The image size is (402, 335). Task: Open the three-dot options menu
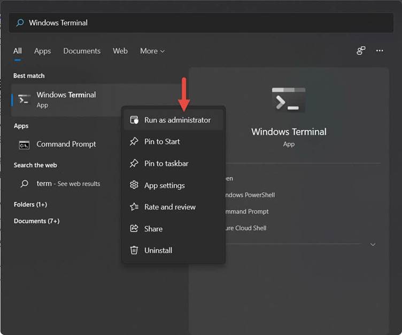click(380, 51)
